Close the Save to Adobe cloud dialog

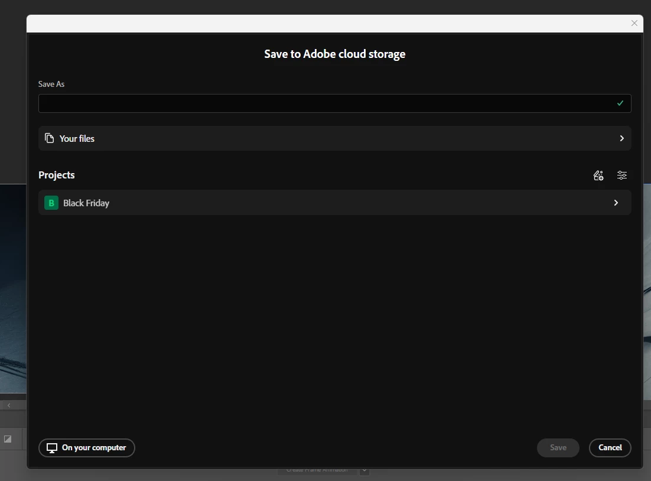pyautogui.click(x=634, y=23)
